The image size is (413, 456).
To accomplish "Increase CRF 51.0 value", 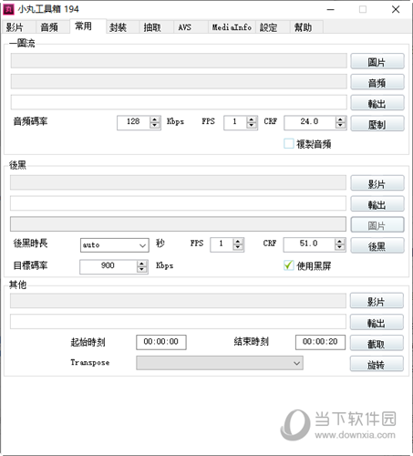I will pyautogui.click(x=339, y=242).
